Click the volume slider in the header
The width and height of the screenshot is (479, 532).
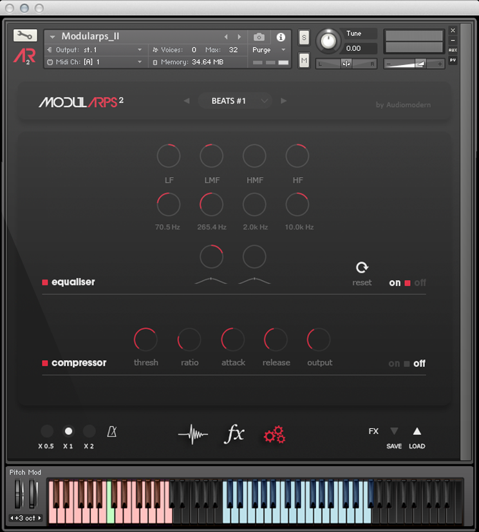[x=413, y=64]
